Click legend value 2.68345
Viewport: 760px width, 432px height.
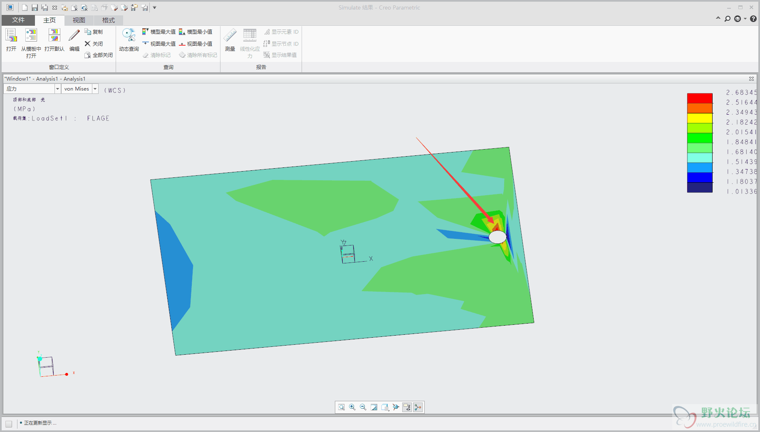[x=741, y=92]
